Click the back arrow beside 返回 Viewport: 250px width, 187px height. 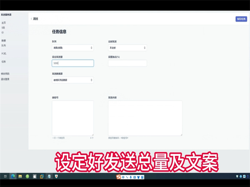(x=31, y=19)
